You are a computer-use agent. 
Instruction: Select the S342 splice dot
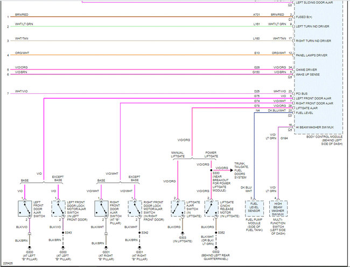[x=139, y=232]
